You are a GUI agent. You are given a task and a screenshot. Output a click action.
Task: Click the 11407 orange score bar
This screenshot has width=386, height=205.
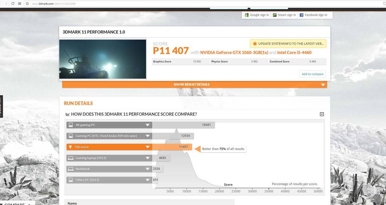pyautogui.click(x=172, y=147)
